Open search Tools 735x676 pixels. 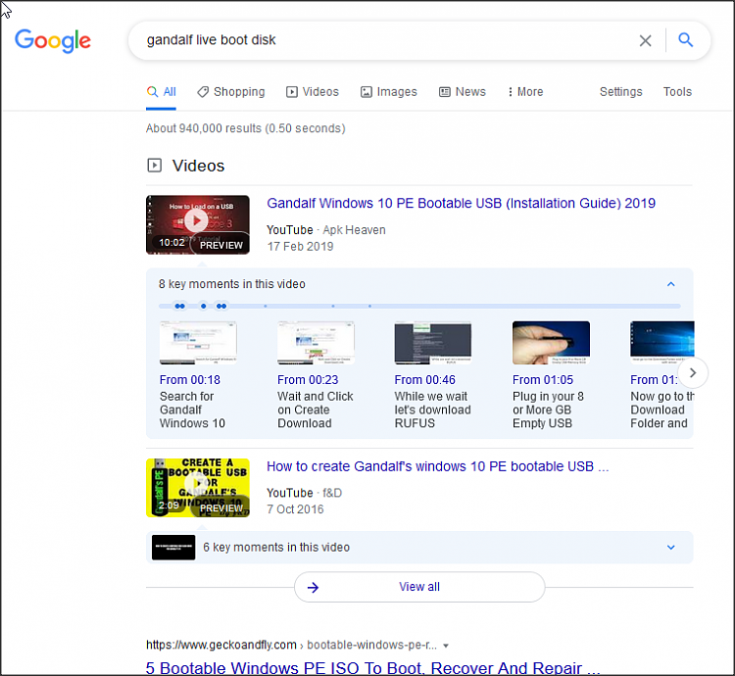(677, 92)
